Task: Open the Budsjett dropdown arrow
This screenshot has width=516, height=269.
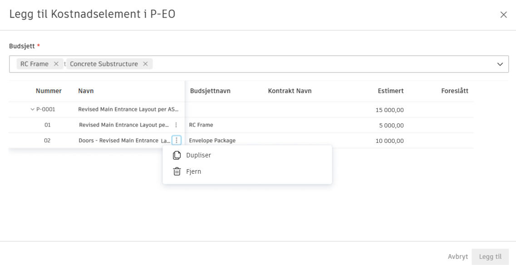Action: (x=500, y=64)
